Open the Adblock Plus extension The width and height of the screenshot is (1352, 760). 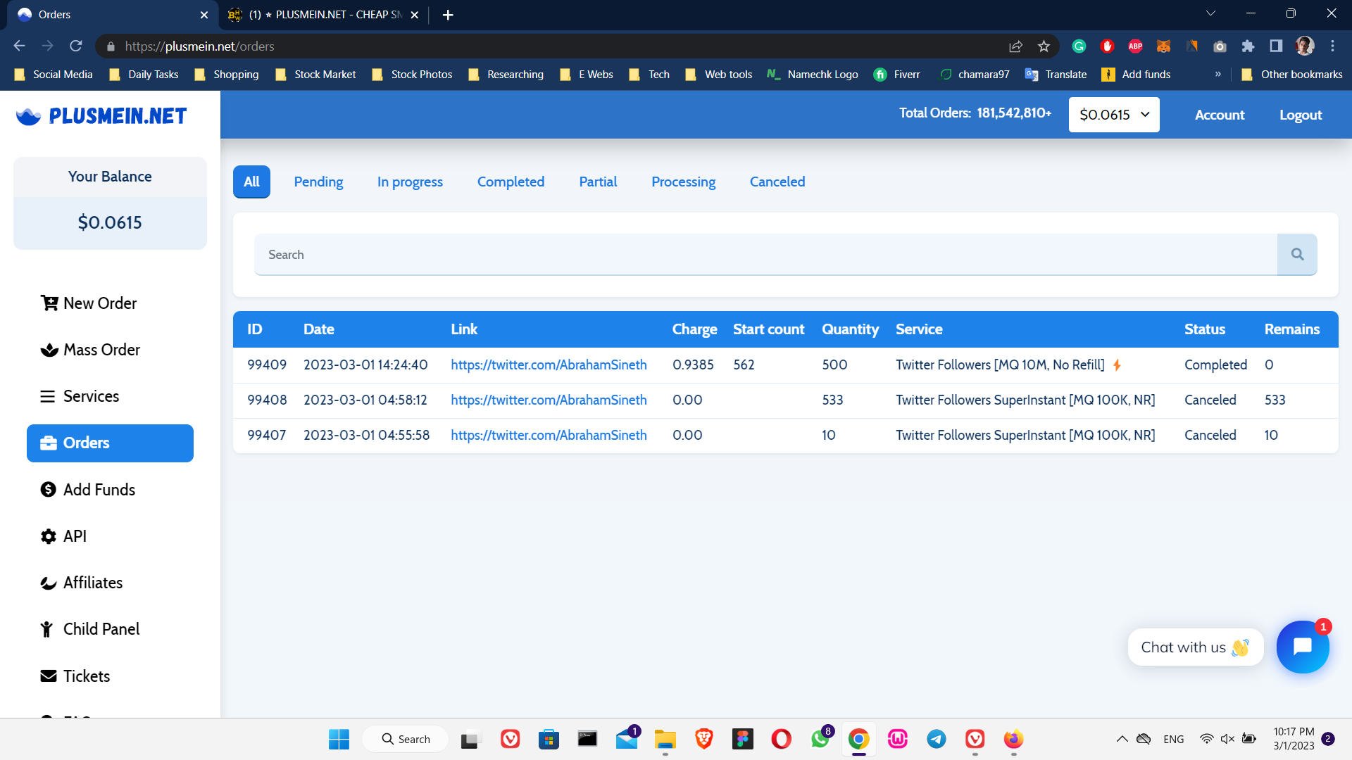pyautogui.click(x=1135, y=46)
